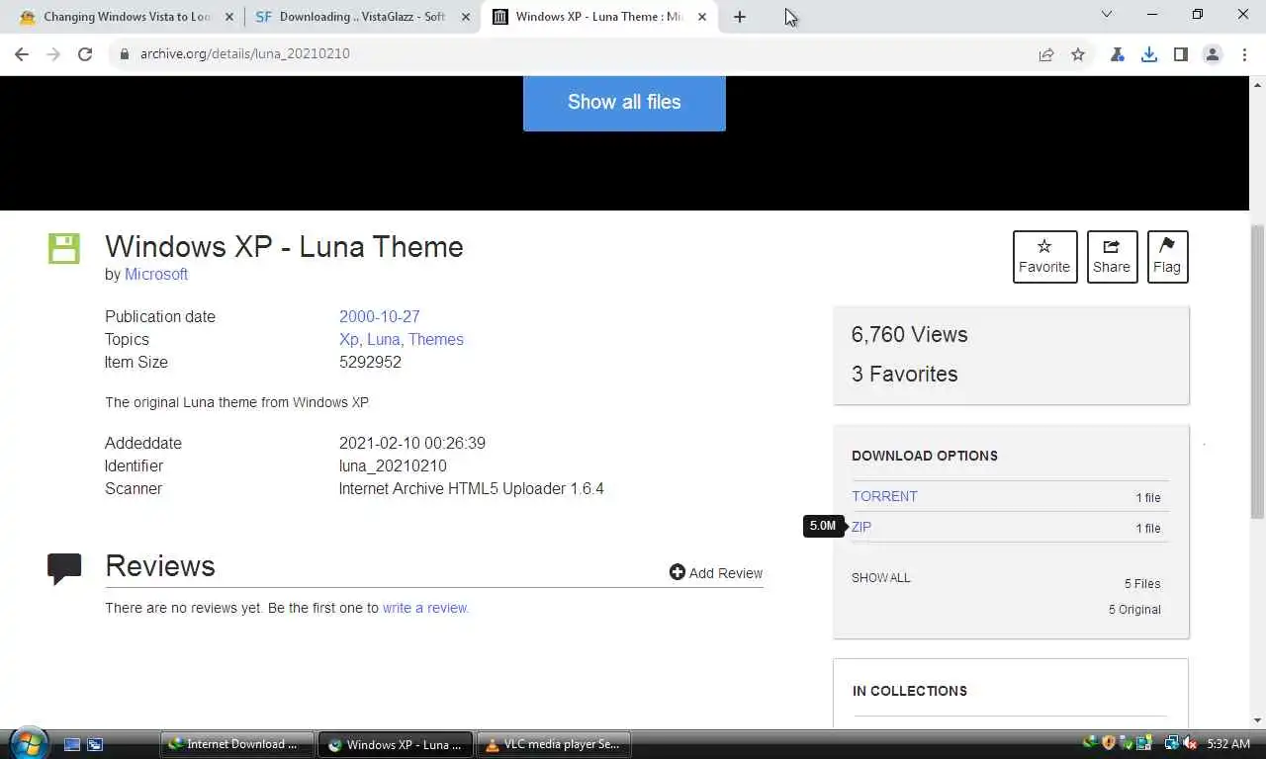Click the Share button

pos(1112,257)
